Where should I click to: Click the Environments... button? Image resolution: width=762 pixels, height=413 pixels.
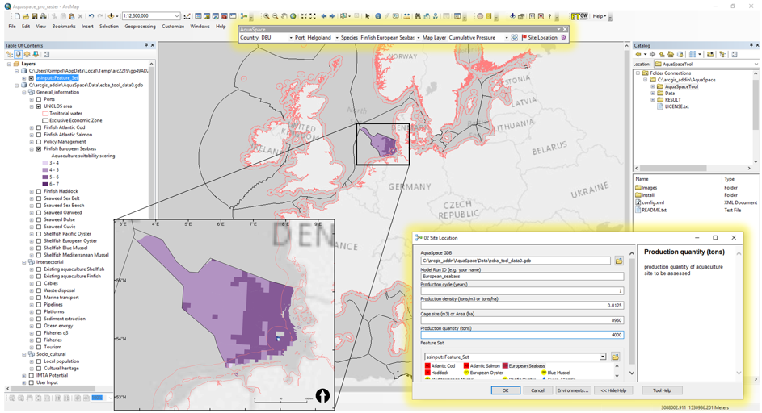[x=572, y=390]
